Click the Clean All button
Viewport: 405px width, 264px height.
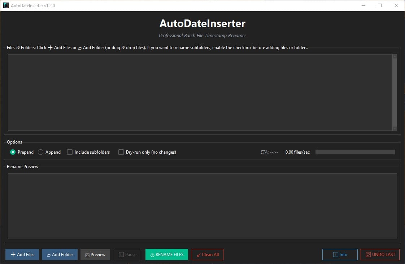click(x=208, y=254)
